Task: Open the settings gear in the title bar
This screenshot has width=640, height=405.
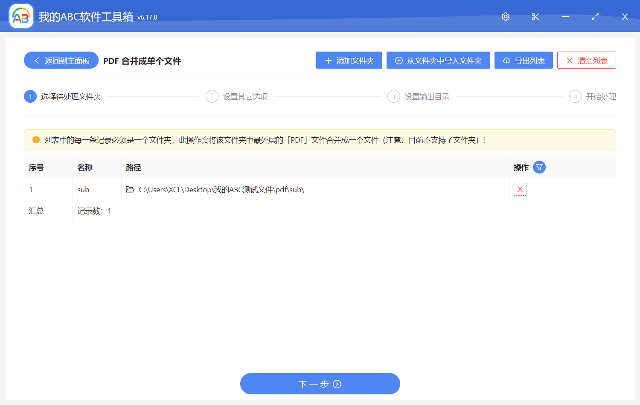Action: 506,17
